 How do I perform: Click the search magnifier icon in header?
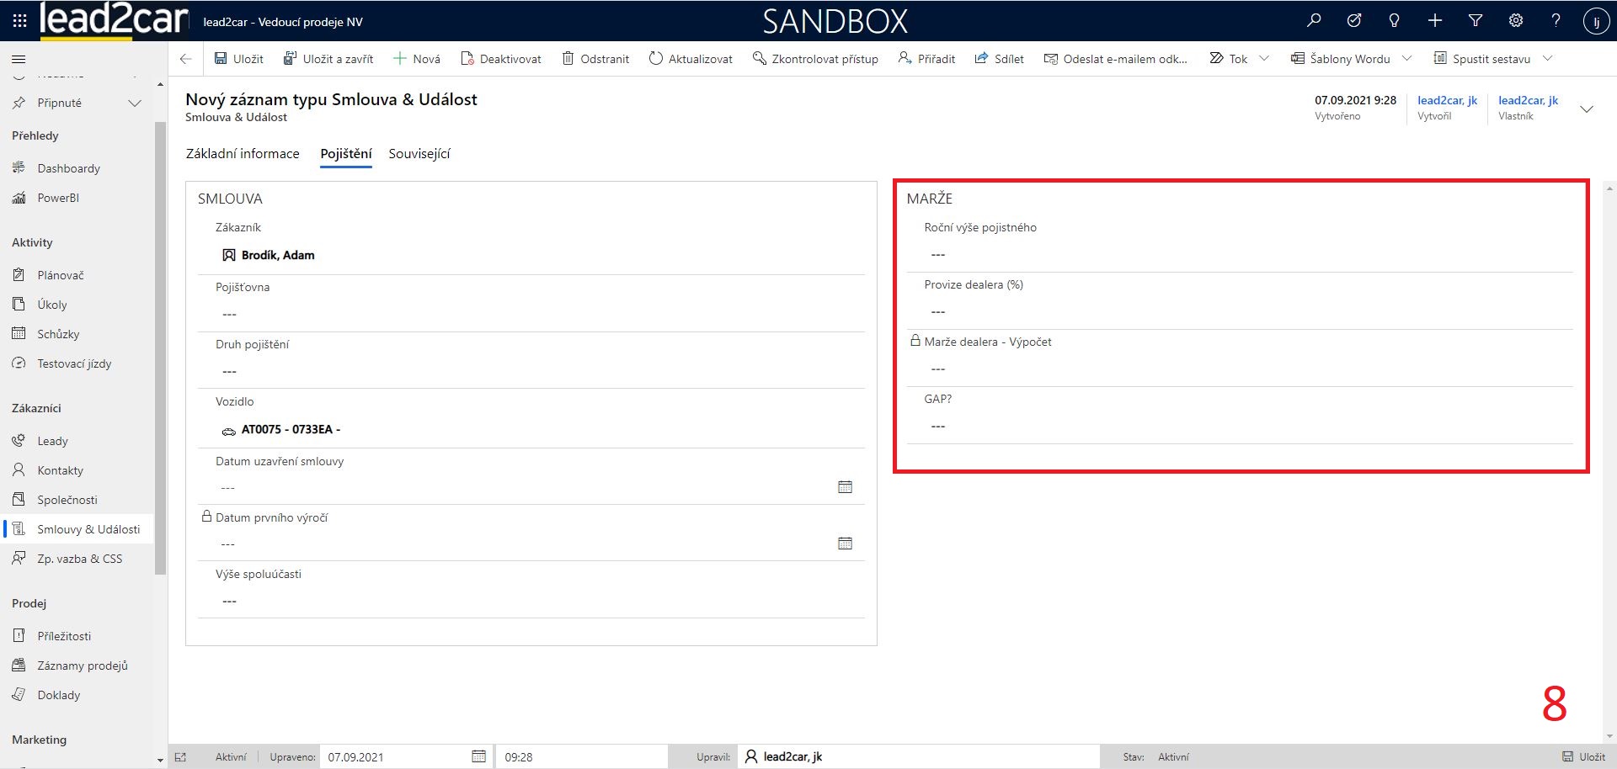(1314, 21)
